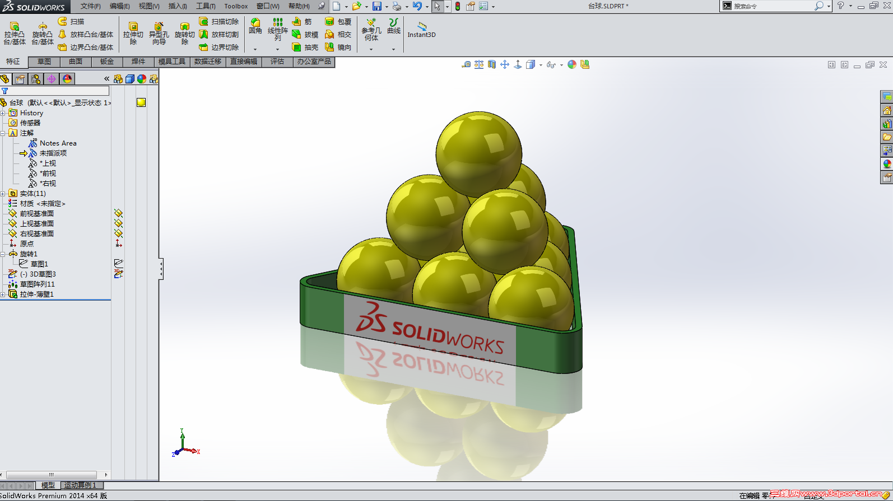The height and width of the screenshot is (501, 893).
Task: Launch the 异型孔向导 hole wizard
Action: click(159, 34)
